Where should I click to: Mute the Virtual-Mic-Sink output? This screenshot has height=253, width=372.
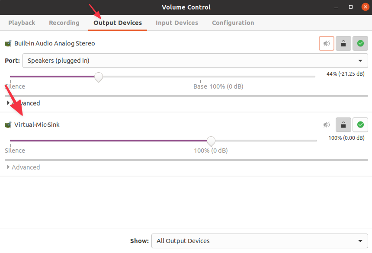pos(327,125)
